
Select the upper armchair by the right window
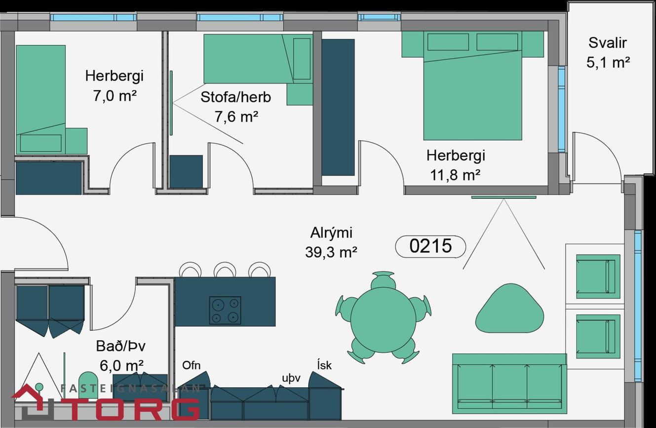(598, 276)
